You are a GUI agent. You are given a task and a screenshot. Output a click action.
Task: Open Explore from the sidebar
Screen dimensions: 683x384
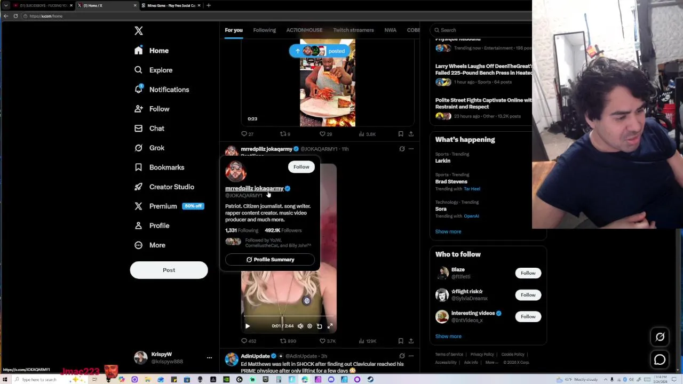pos(154,70)
